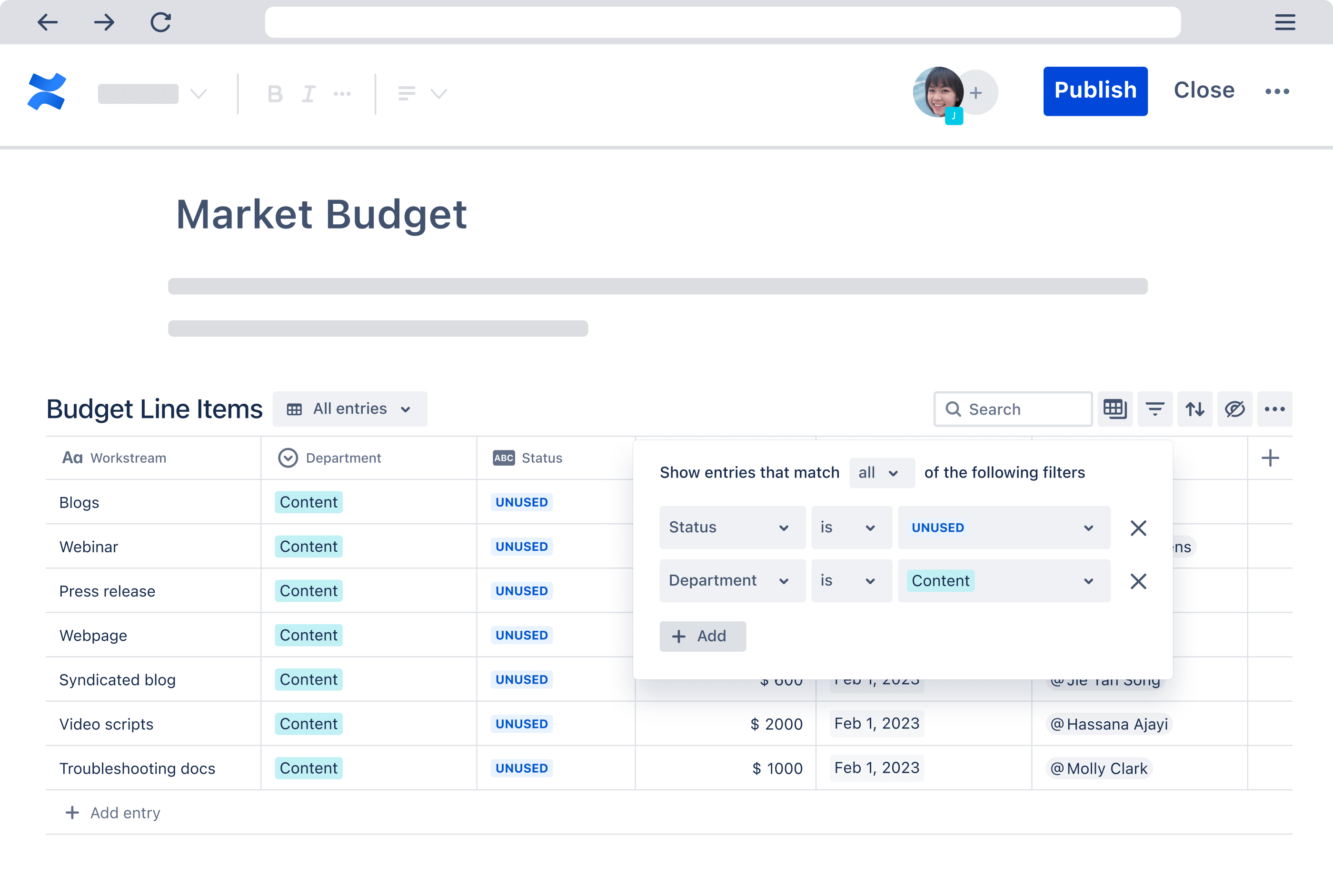Change the filter match 'all' dropdown
Image resolution: width=1333 pixels, height=876 pixels.
[881, 473]
